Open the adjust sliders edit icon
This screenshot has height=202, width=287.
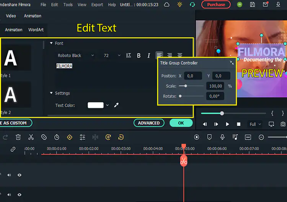82,137
